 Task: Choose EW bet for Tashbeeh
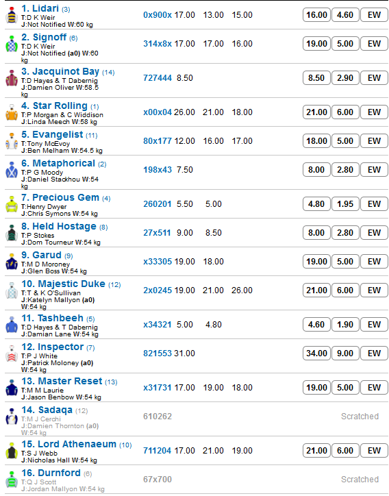pyautogui.click(x=374, y=325)
